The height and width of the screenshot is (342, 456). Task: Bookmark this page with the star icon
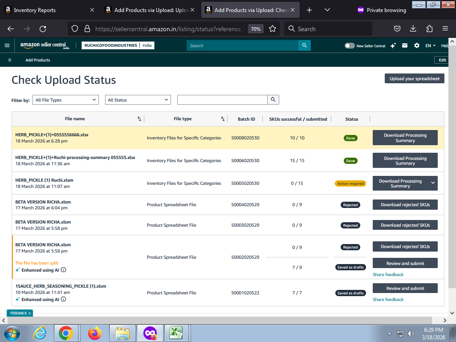click(x=273, y=29)
